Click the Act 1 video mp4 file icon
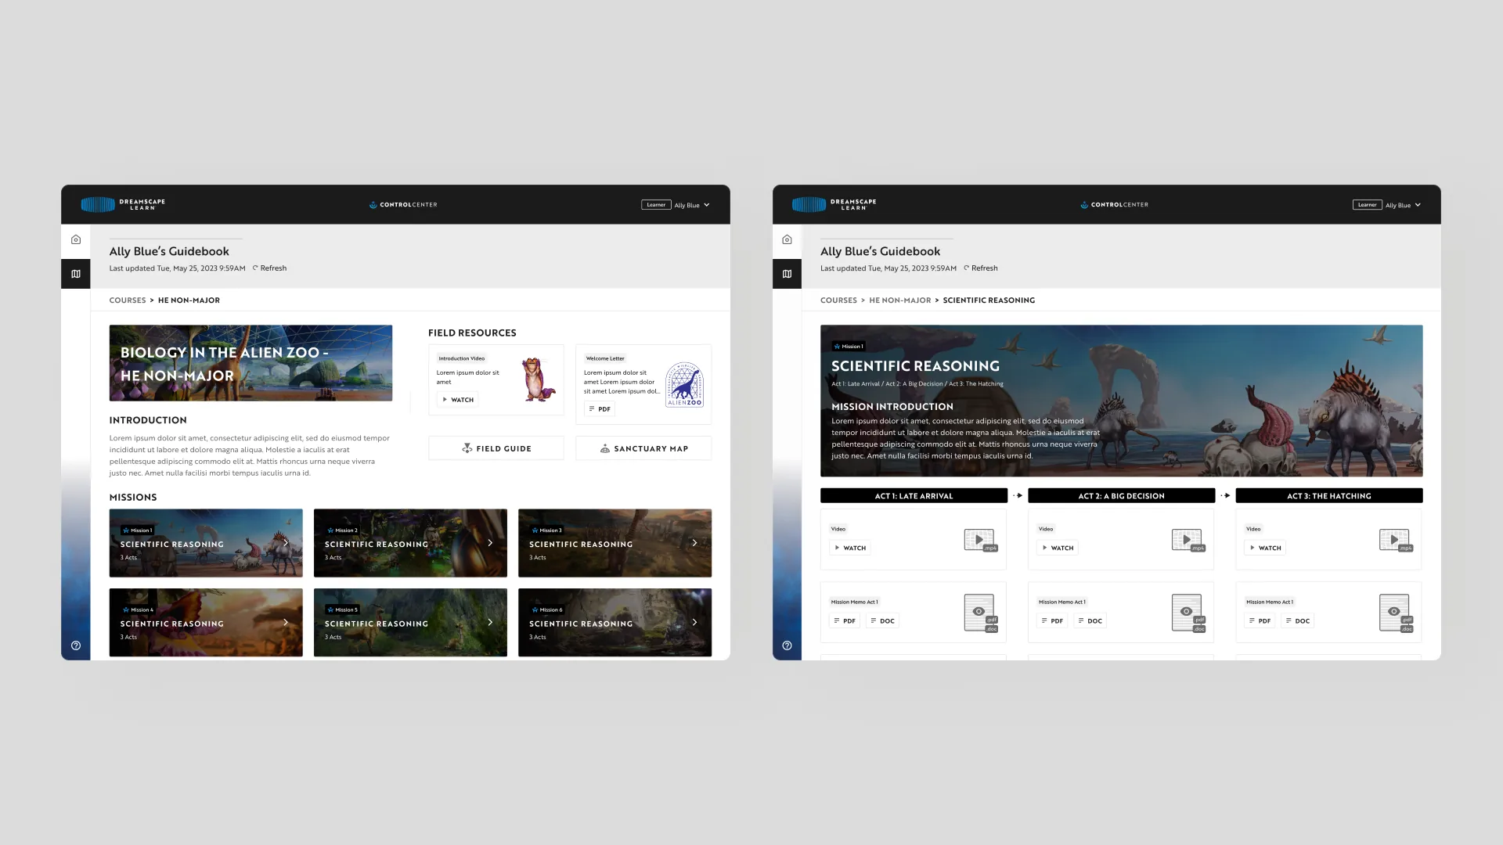1503x845 pixels. (x=980, y=540)
